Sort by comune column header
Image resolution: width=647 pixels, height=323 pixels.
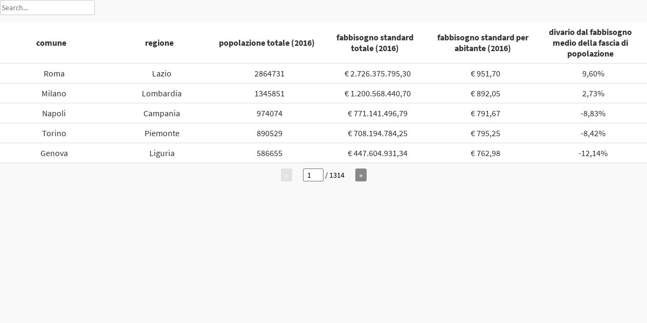click(51, 43)
